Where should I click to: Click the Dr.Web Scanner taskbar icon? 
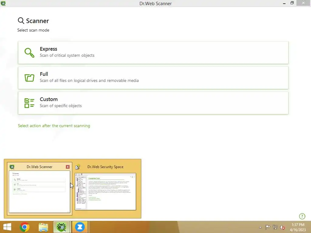click(61, 227)
